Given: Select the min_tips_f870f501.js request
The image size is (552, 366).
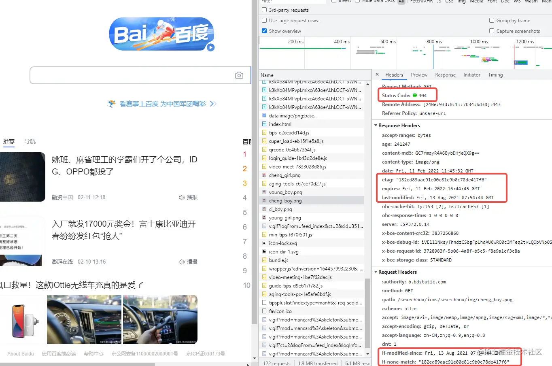Looking at the screenshot, I should coord(312,235).
